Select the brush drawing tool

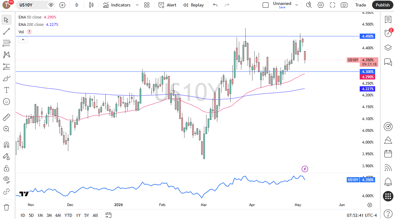[6, 78]
